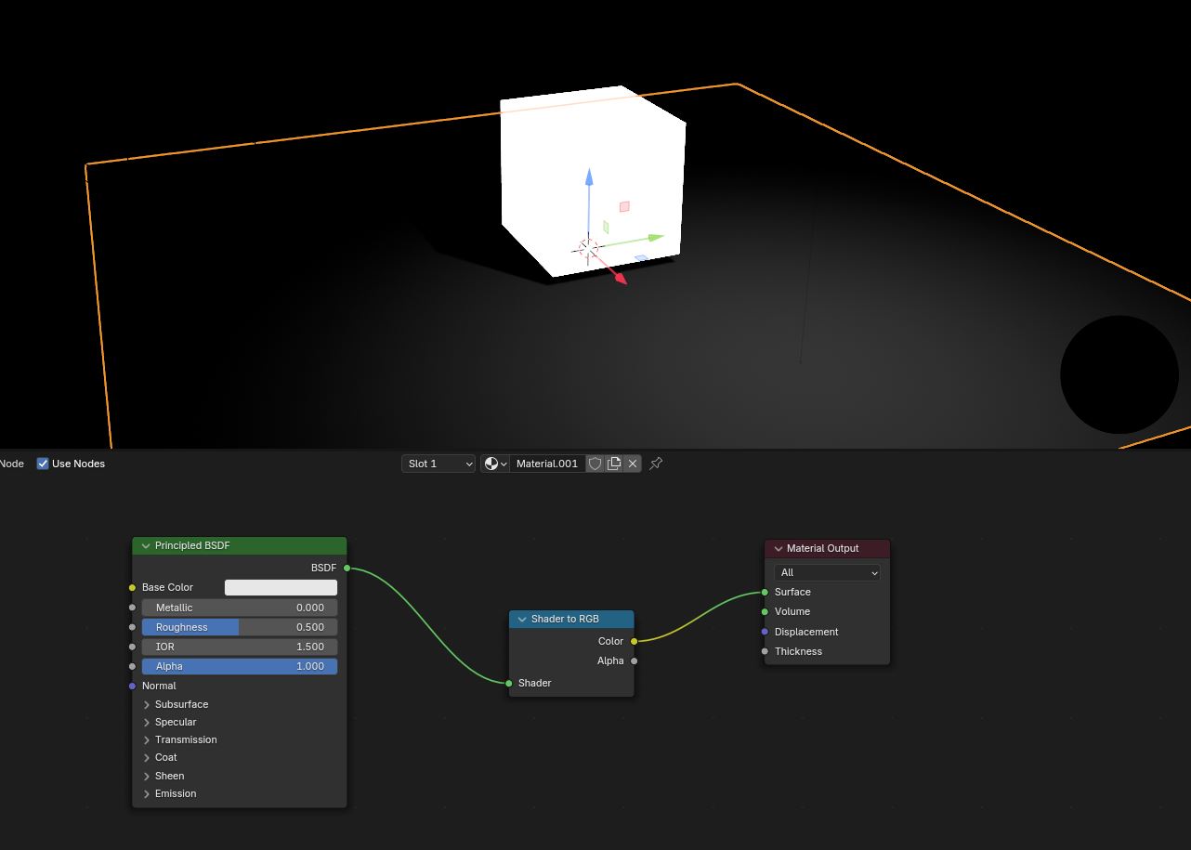1191x850 pixels.
Task: Expand the Coat panel
Action: (147, 757)
